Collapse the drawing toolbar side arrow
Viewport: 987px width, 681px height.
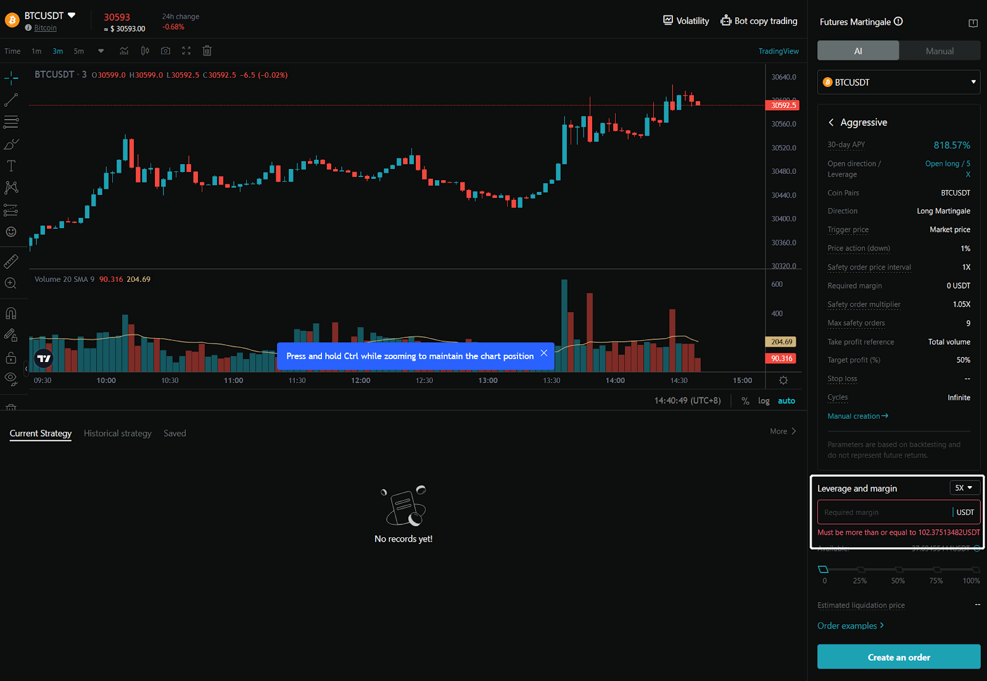(26, 369)
